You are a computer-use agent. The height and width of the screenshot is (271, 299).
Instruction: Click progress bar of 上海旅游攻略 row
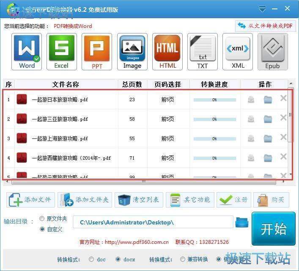coord(215,139)
